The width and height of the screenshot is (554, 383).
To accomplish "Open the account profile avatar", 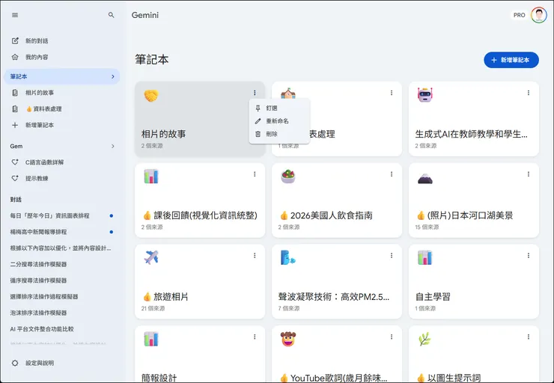I will (x=538, y=15).
